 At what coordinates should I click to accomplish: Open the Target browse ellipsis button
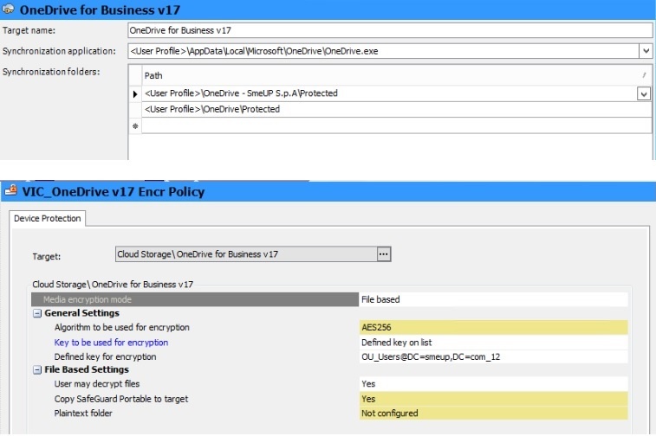pos(384,254)
